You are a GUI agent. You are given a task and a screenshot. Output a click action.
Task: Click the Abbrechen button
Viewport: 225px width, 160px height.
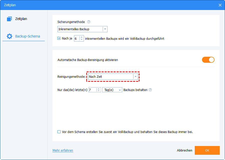(x=184, y=150)
